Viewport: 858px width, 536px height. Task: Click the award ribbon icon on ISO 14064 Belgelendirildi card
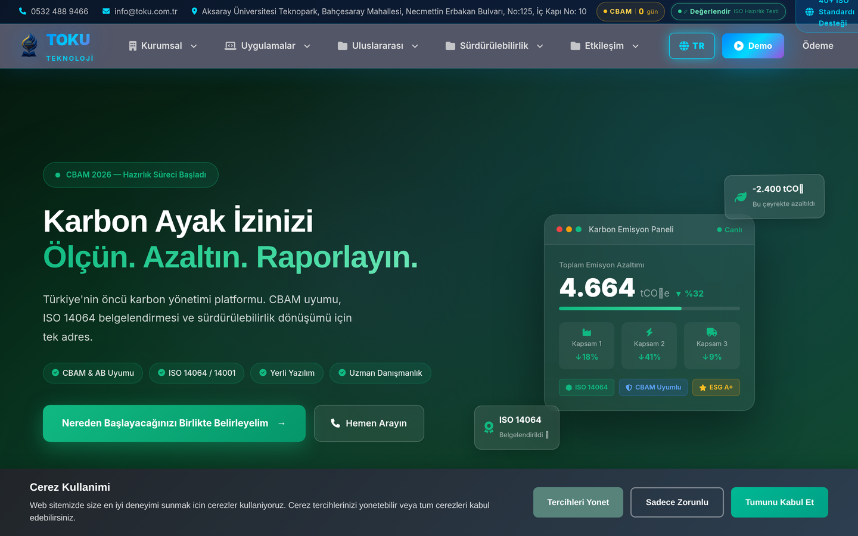point(489,427)
